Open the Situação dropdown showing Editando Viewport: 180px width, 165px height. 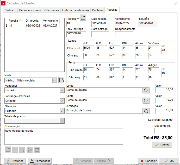tap(62, 111)
